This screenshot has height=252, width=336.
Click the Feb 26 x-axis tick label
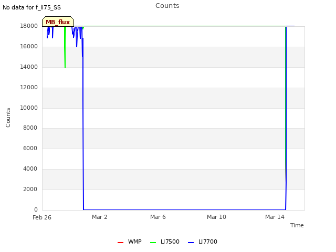pyautogui.click(x=42, y=217)
